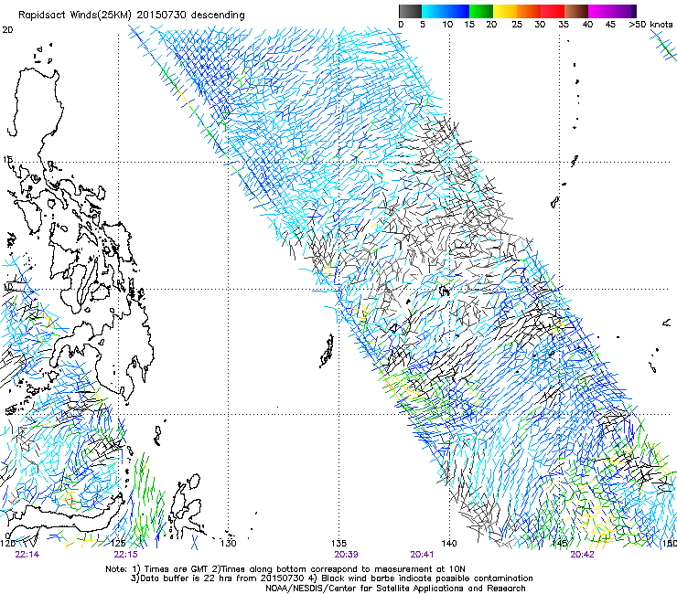677x594 pixels.
Task: Click the '>50 knots' legend label
Action: click(650, 25)
